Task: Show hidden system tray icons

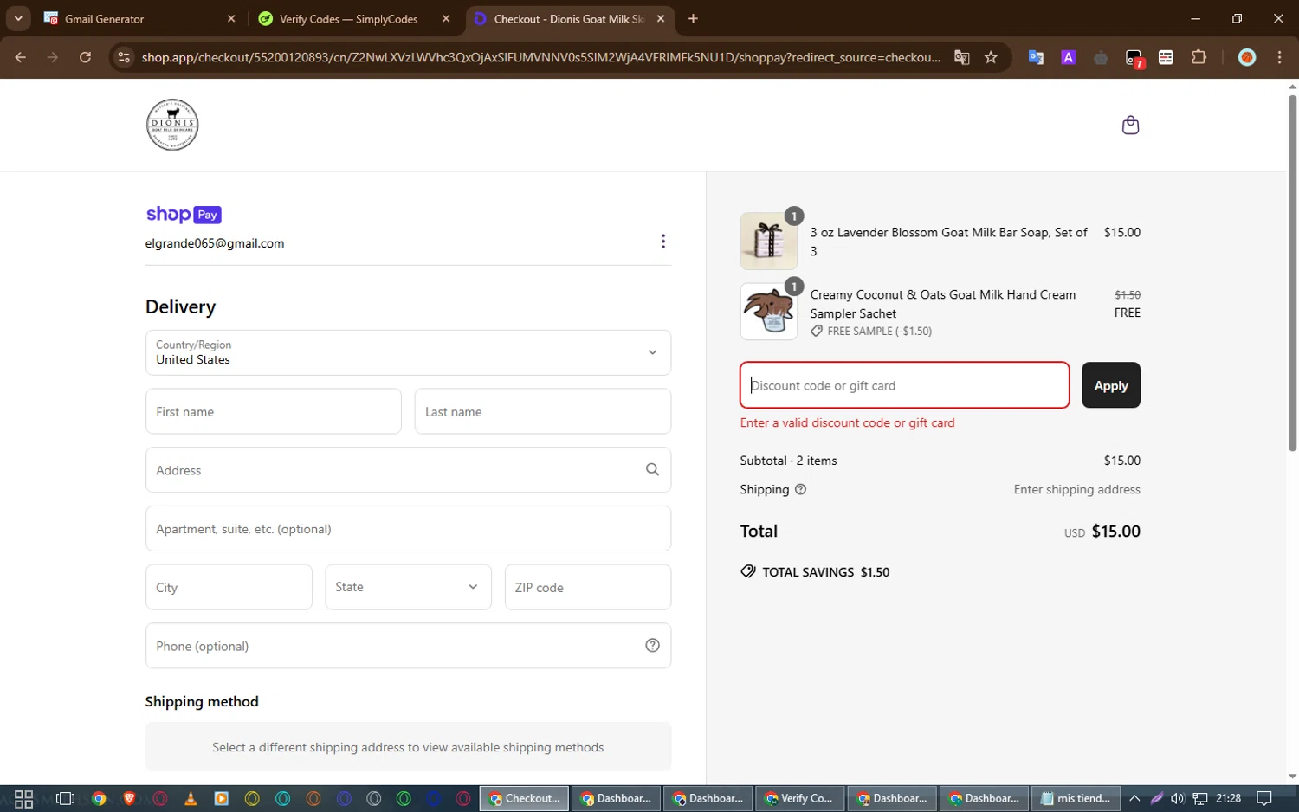Action: (x=1134, y=799)
